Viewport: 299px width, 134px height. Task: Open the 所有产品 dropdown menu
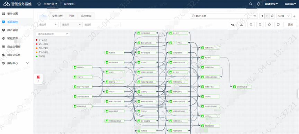click(50, 4)
